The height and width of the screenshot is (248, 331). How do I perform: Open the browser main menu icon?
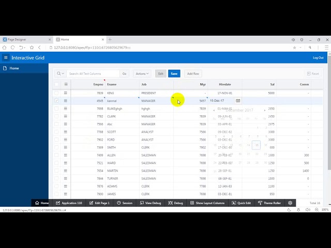pyautogui.click(x=326, y=48)
